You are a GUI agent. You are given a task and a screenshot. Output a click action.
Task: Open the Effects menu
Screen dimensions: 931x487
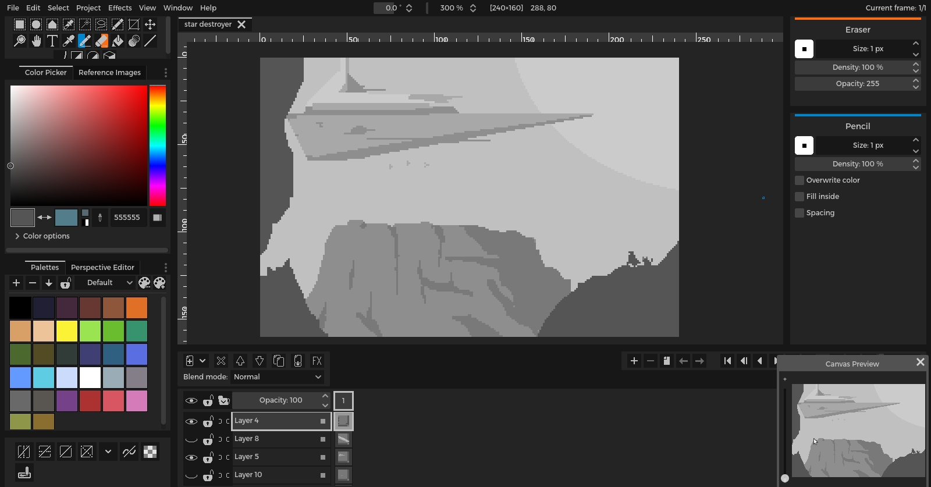(x=119, y=8)
